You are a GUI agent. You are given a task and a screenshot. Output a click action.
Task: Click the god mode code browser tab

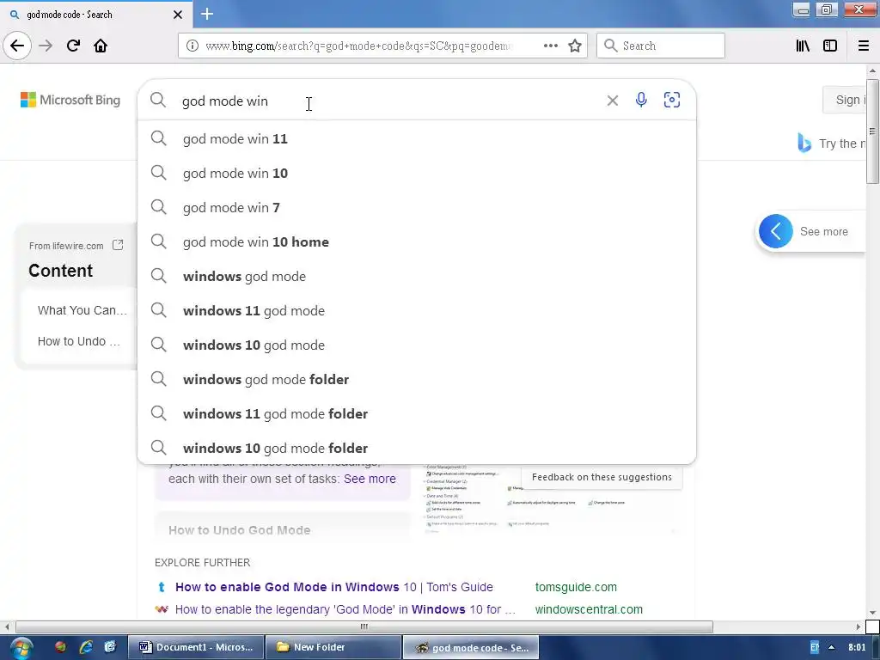pyautogui.click(x=96, y=15)
